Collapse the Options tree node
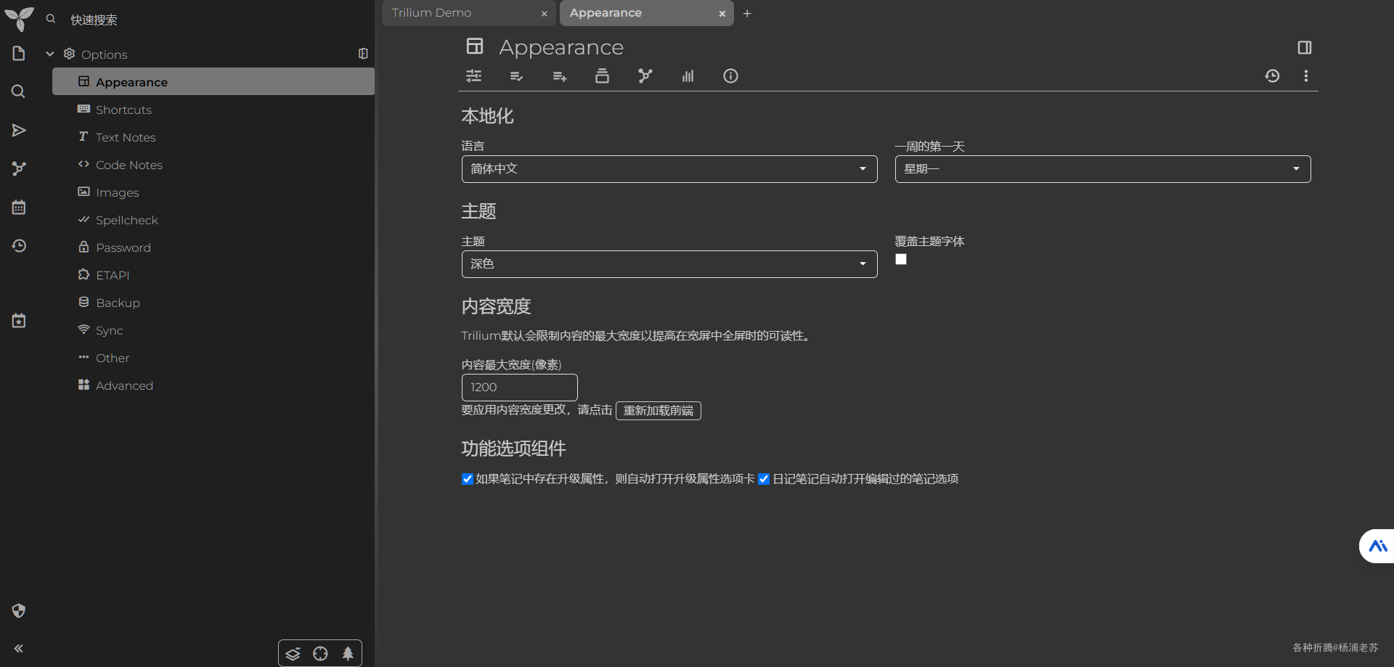Image resolution: width=1394 pixels, height=667 pixels. click(x=50, y=54)
